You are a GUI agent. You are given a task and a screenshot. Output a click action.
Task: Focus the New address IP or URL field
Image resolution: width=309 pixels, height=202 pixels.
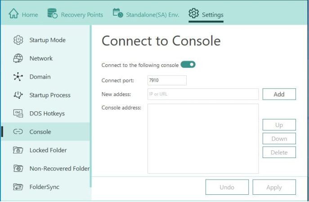203,94
